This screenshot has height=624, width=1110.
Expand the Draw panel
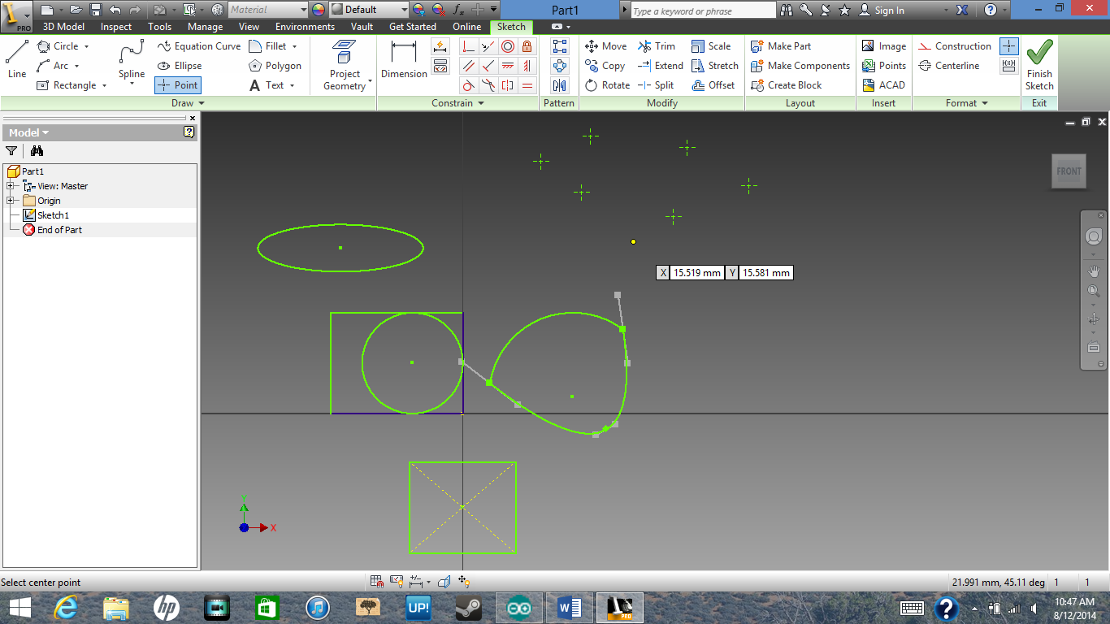click(x=188, y=103)
